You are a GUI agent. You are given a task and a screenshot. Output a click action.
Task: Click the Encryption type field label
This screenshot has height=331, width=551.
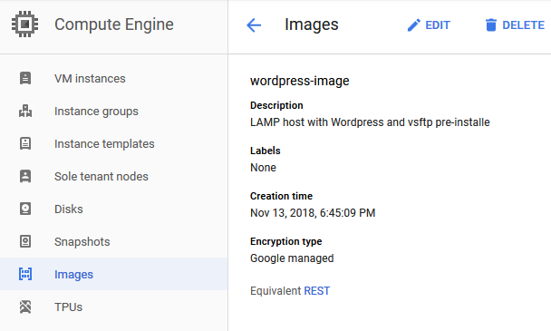(286, 241)
